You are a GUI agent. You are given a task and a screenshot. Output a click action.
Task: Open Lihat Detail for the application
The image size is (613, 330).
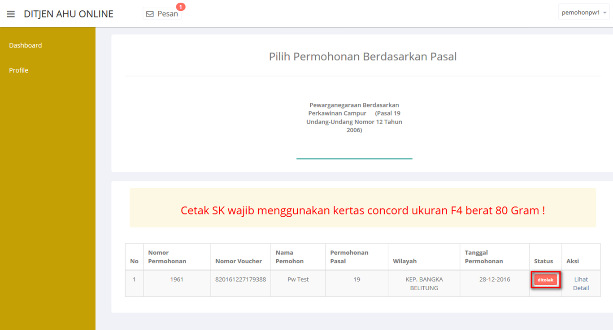[581, 283]
